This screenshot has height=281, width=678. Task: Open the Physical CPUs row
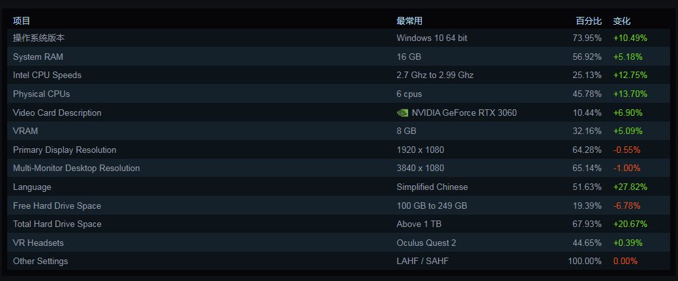[338, 94]
